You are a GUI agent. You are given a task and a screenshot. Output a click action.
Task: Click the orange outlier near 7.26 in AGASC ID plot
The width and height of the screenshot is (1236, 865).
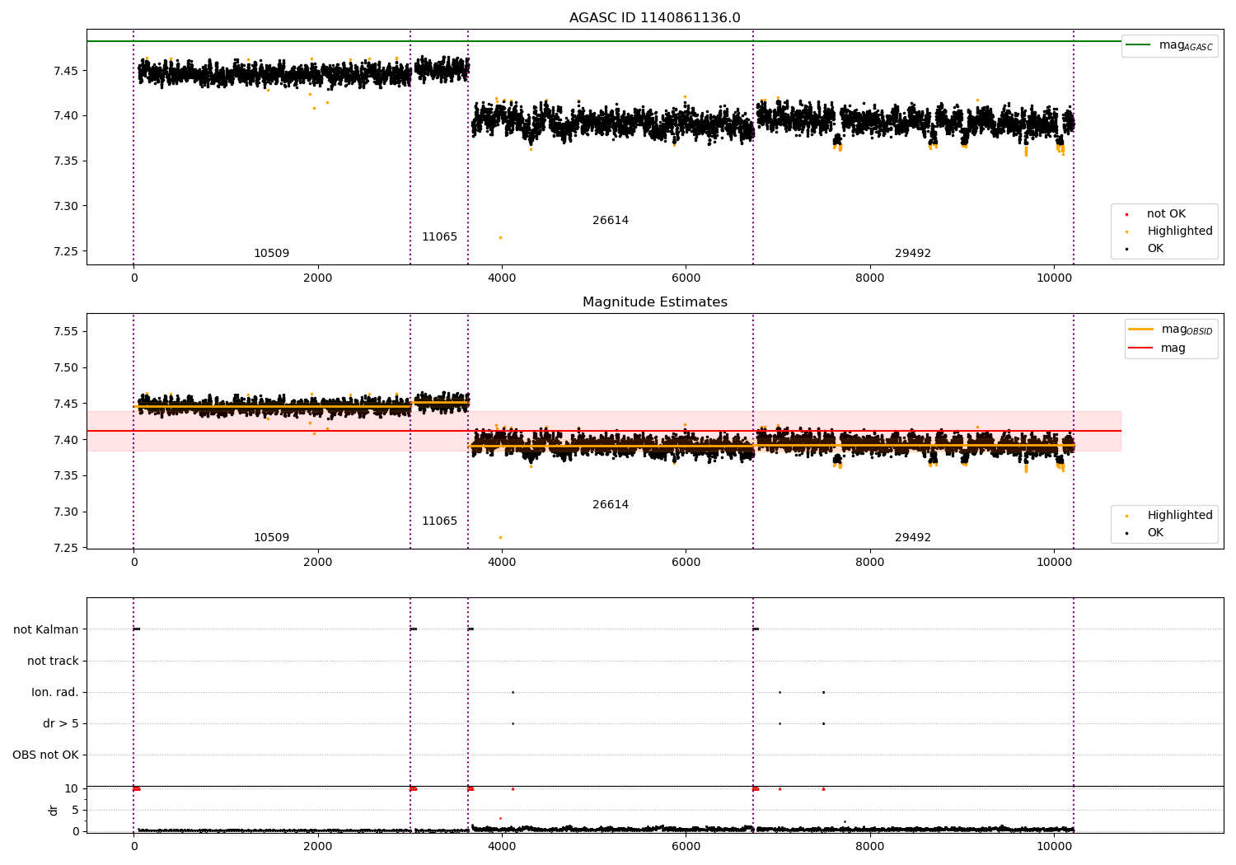tap(500, 237)
